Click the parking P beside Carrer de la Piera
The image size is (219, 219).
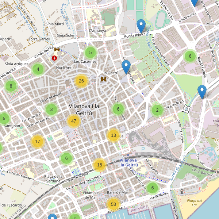(x=177, y=132)
